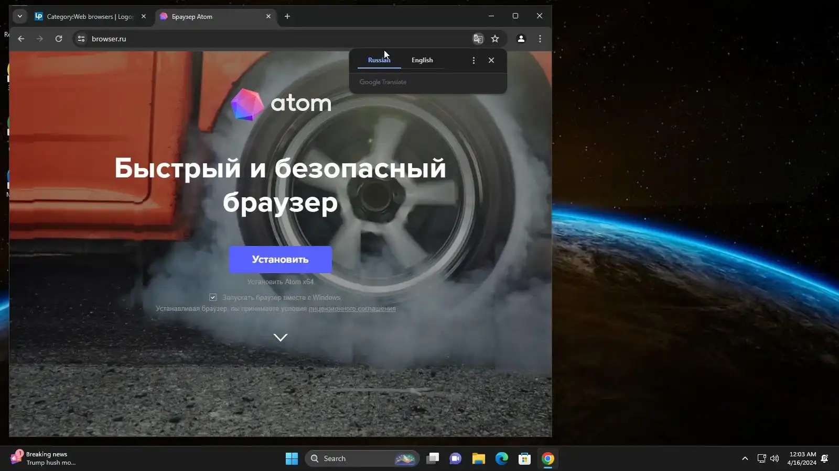Click the Chrome icon in the taskbar
The width and height of the screenshot is (839, 471).
click(x=548, y=458)
